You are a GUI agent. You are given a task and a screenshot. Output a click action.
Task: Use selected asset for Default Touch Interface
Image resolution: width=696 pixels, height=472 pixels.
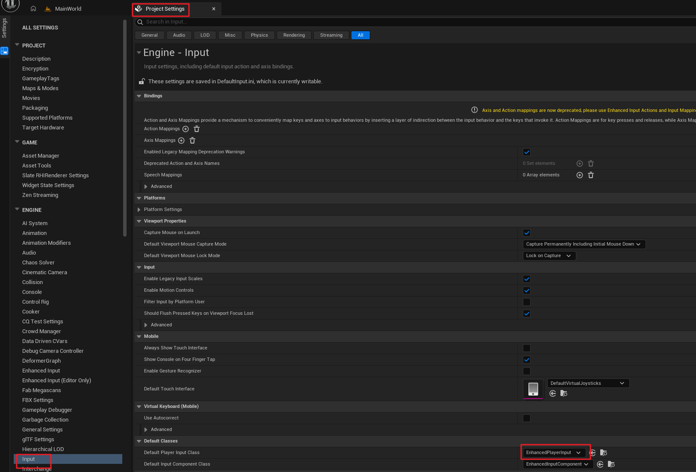(553, 393)
